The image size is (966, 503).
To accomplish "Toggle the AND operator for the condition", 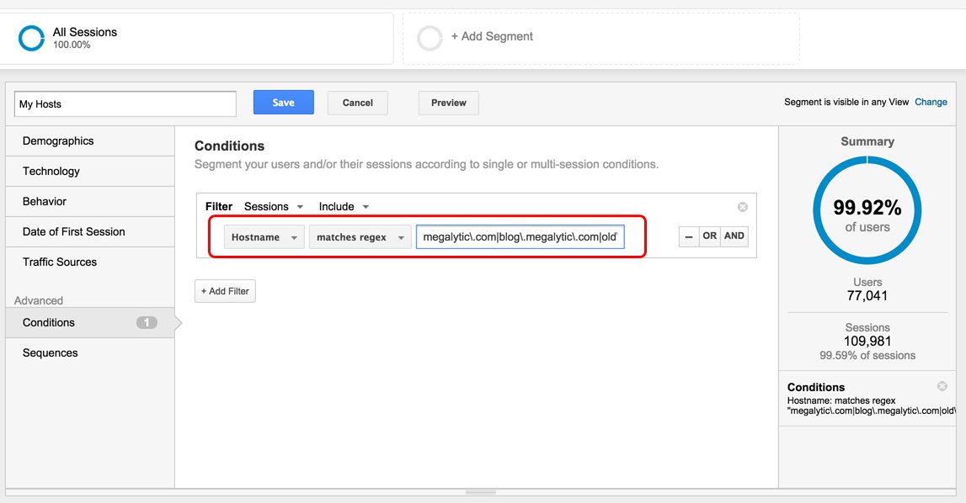I will coord(734,236).
